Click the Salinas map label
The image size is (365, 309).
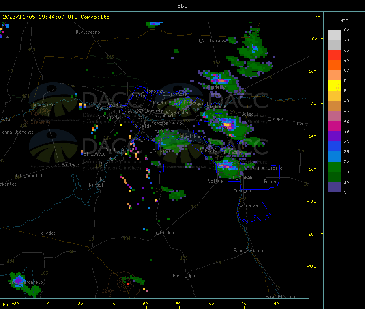click(70, 165)
